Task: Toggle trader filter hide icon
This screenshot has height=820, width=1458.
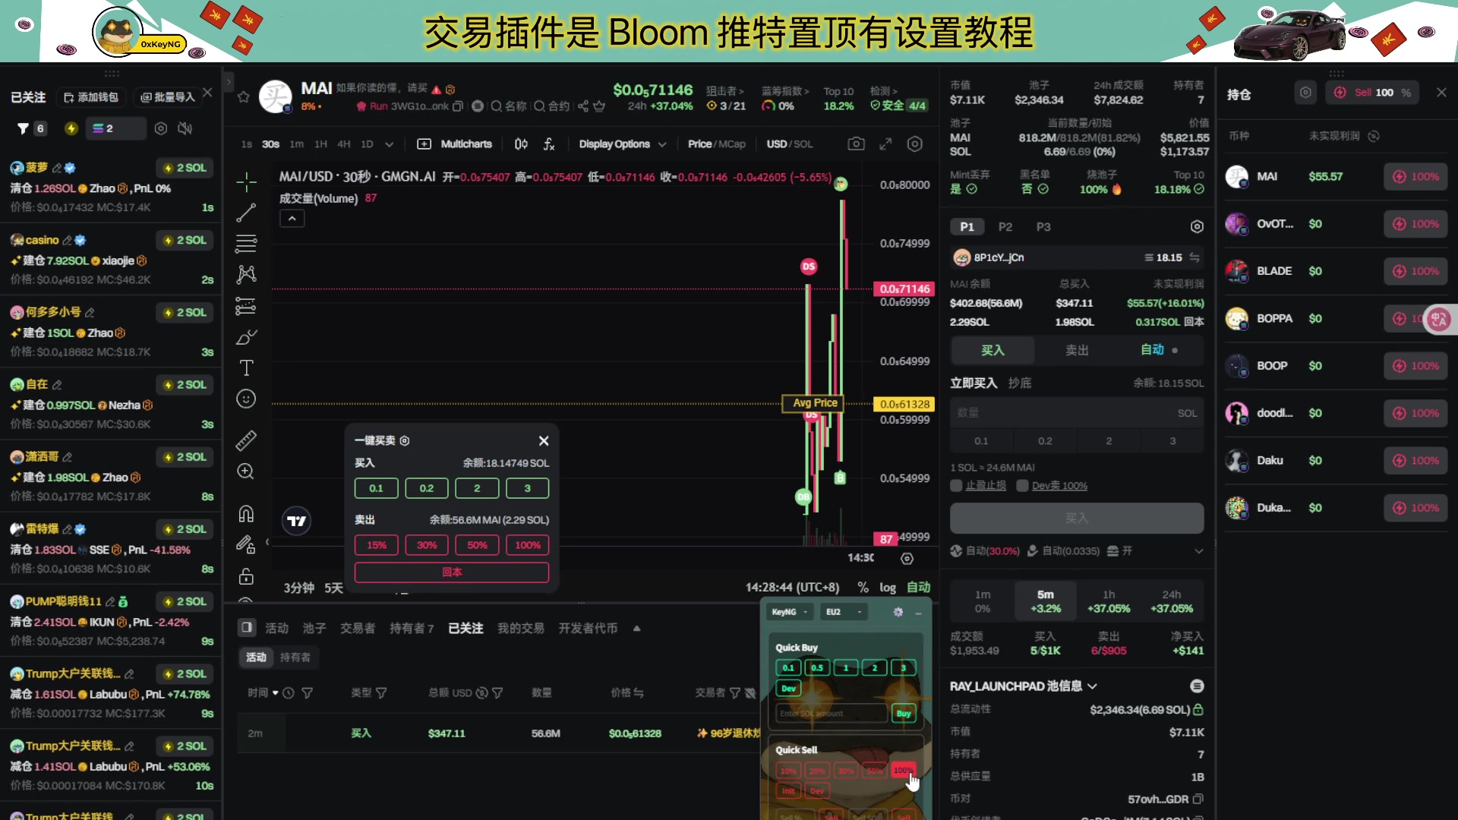Action: [750, 693]
